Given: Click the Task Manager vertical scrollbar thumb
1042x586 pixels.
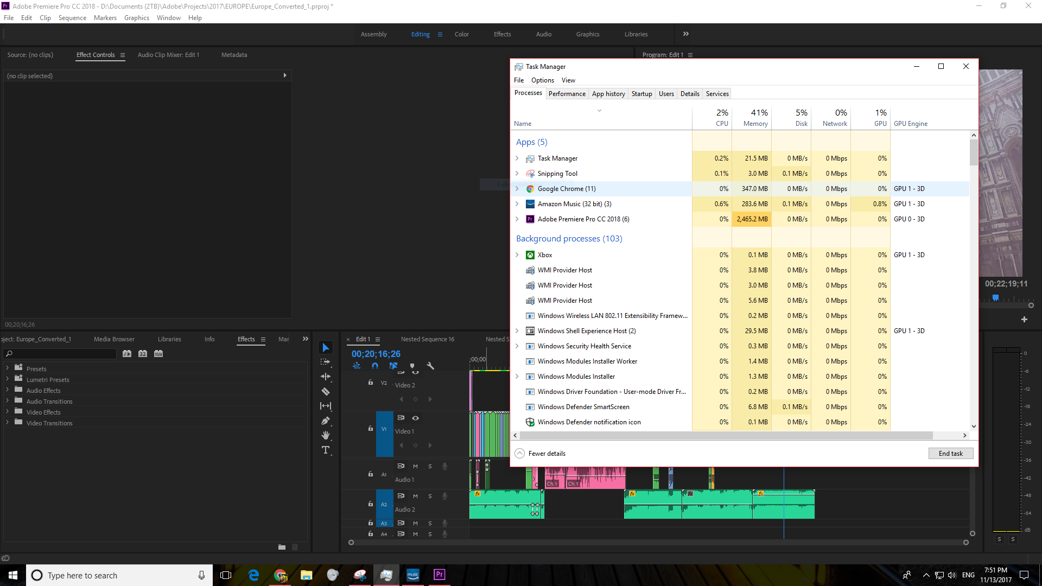Looking at the screenshot, I should [974, 152].
